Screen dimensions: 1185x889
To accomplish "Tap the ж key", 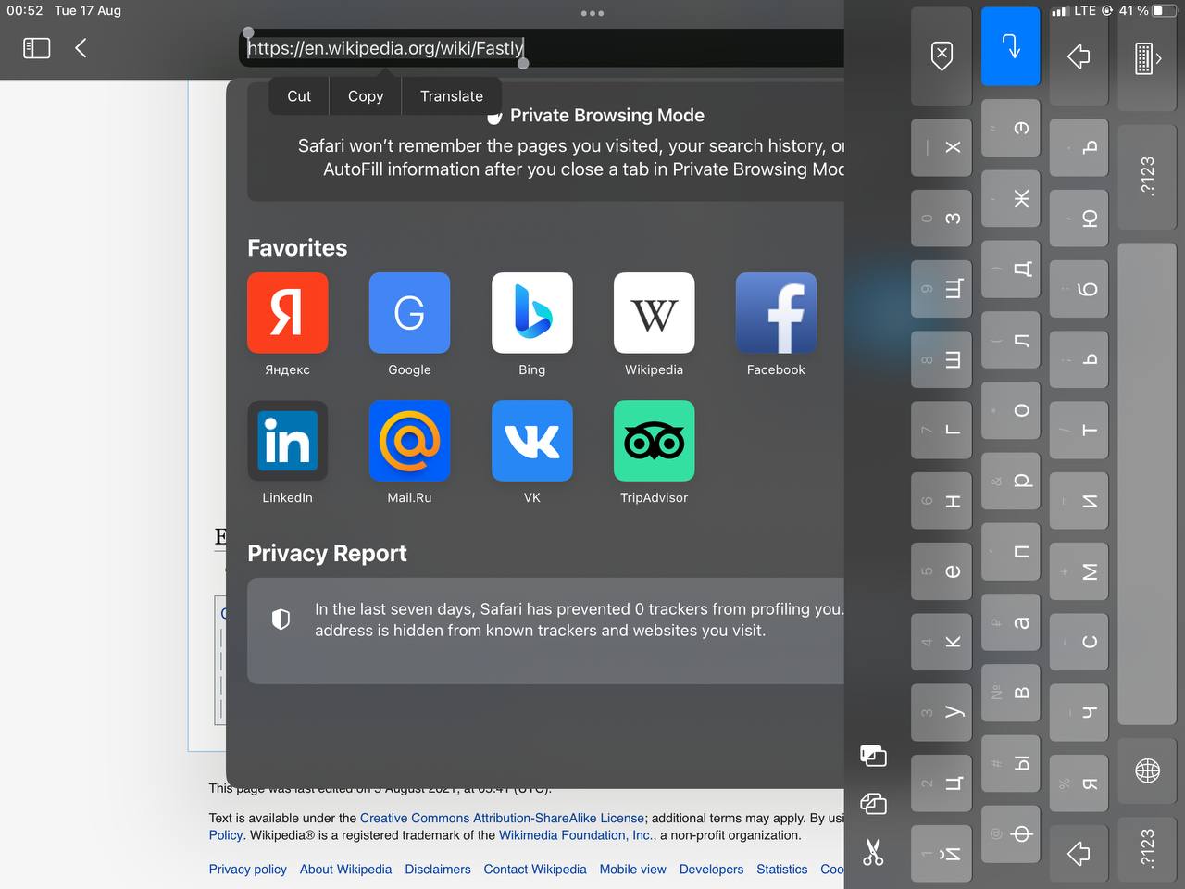I will (1011, 198).
